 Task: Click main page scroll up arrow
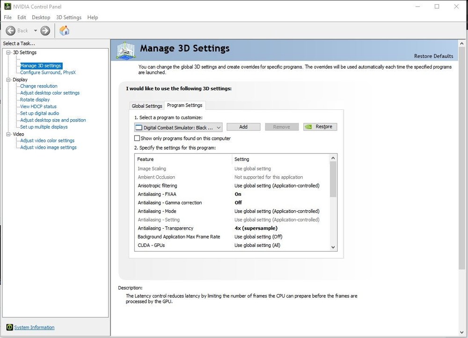coord(461,43)
